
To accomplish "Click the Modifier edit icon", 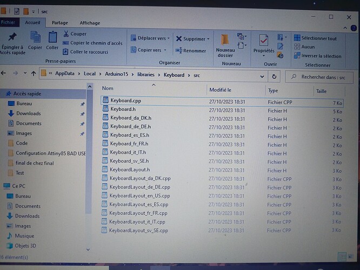I will pos(281,46).
